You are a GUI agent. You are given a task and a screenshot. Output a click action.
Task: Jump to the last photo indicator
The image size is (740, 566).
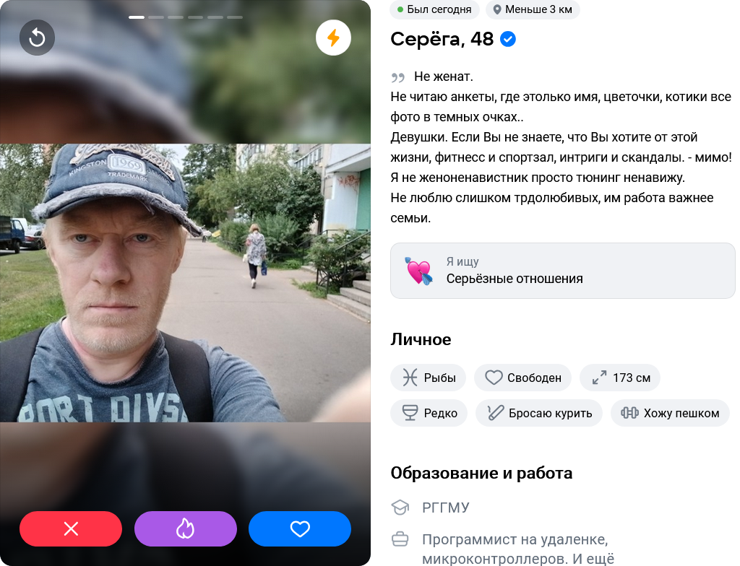235,17
